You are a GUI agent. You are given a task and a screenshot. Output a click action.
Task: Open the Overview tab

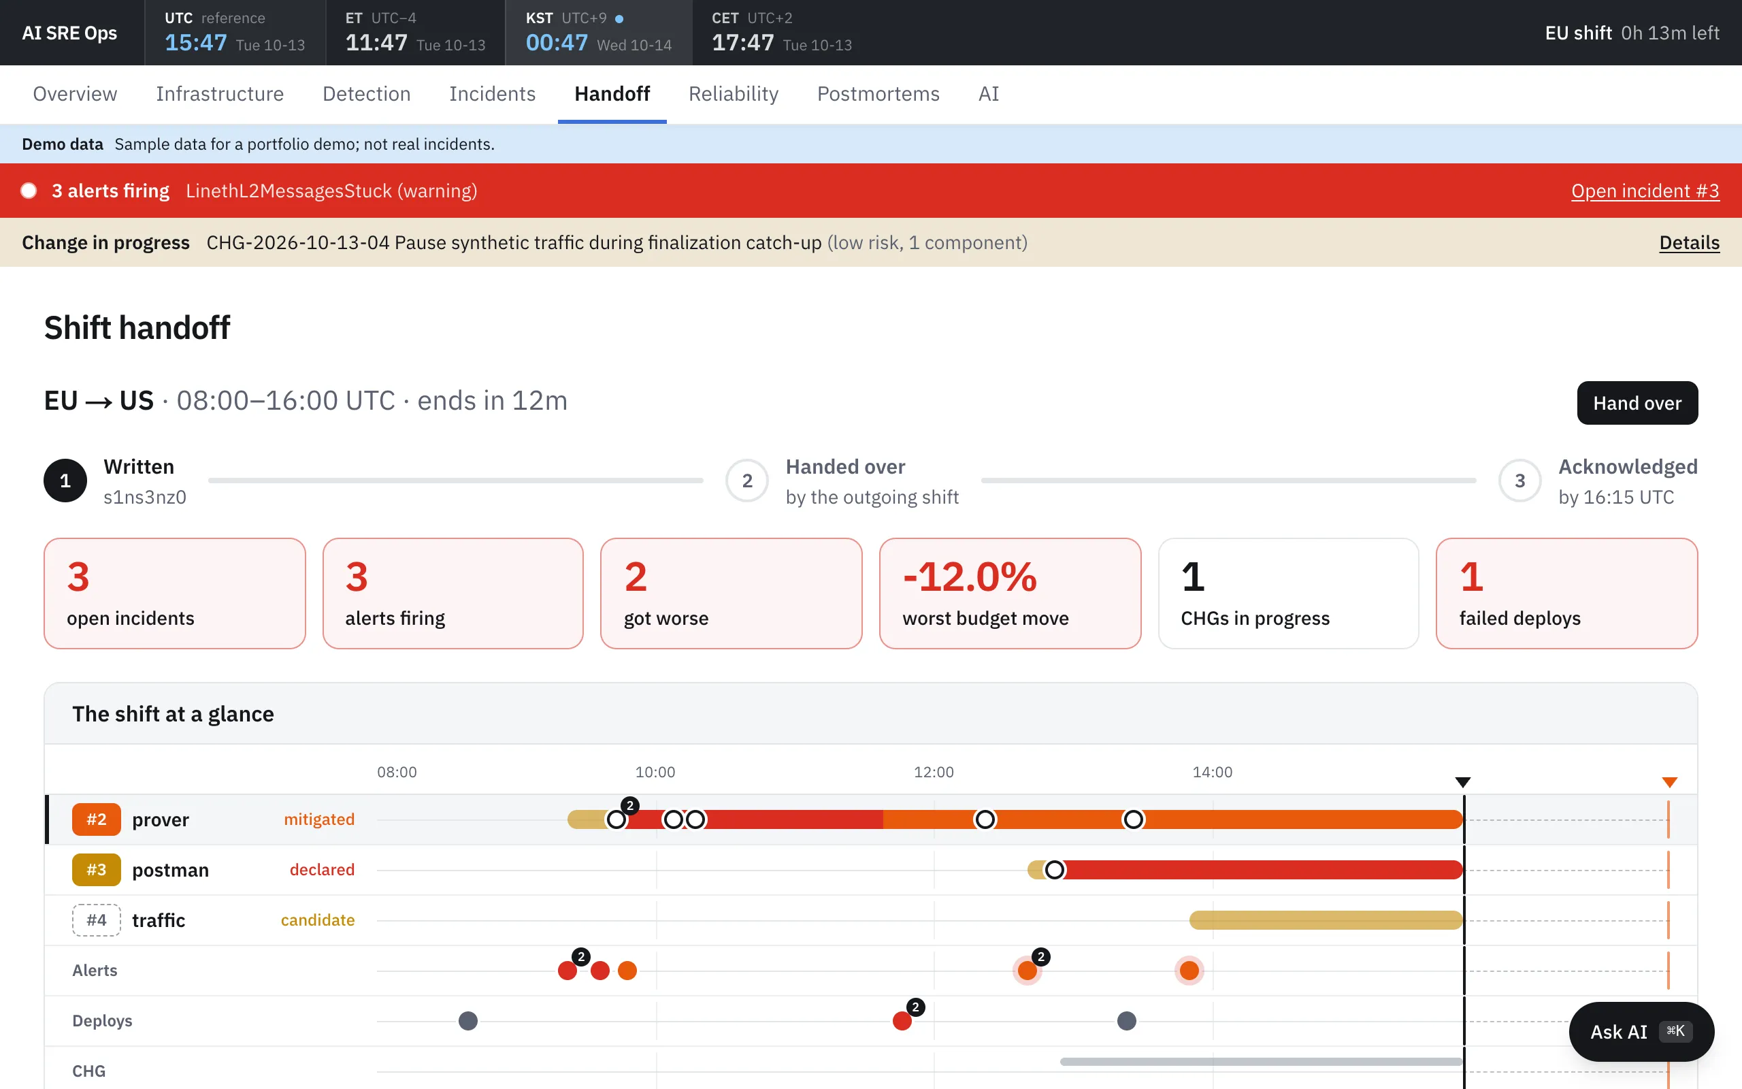75,94
